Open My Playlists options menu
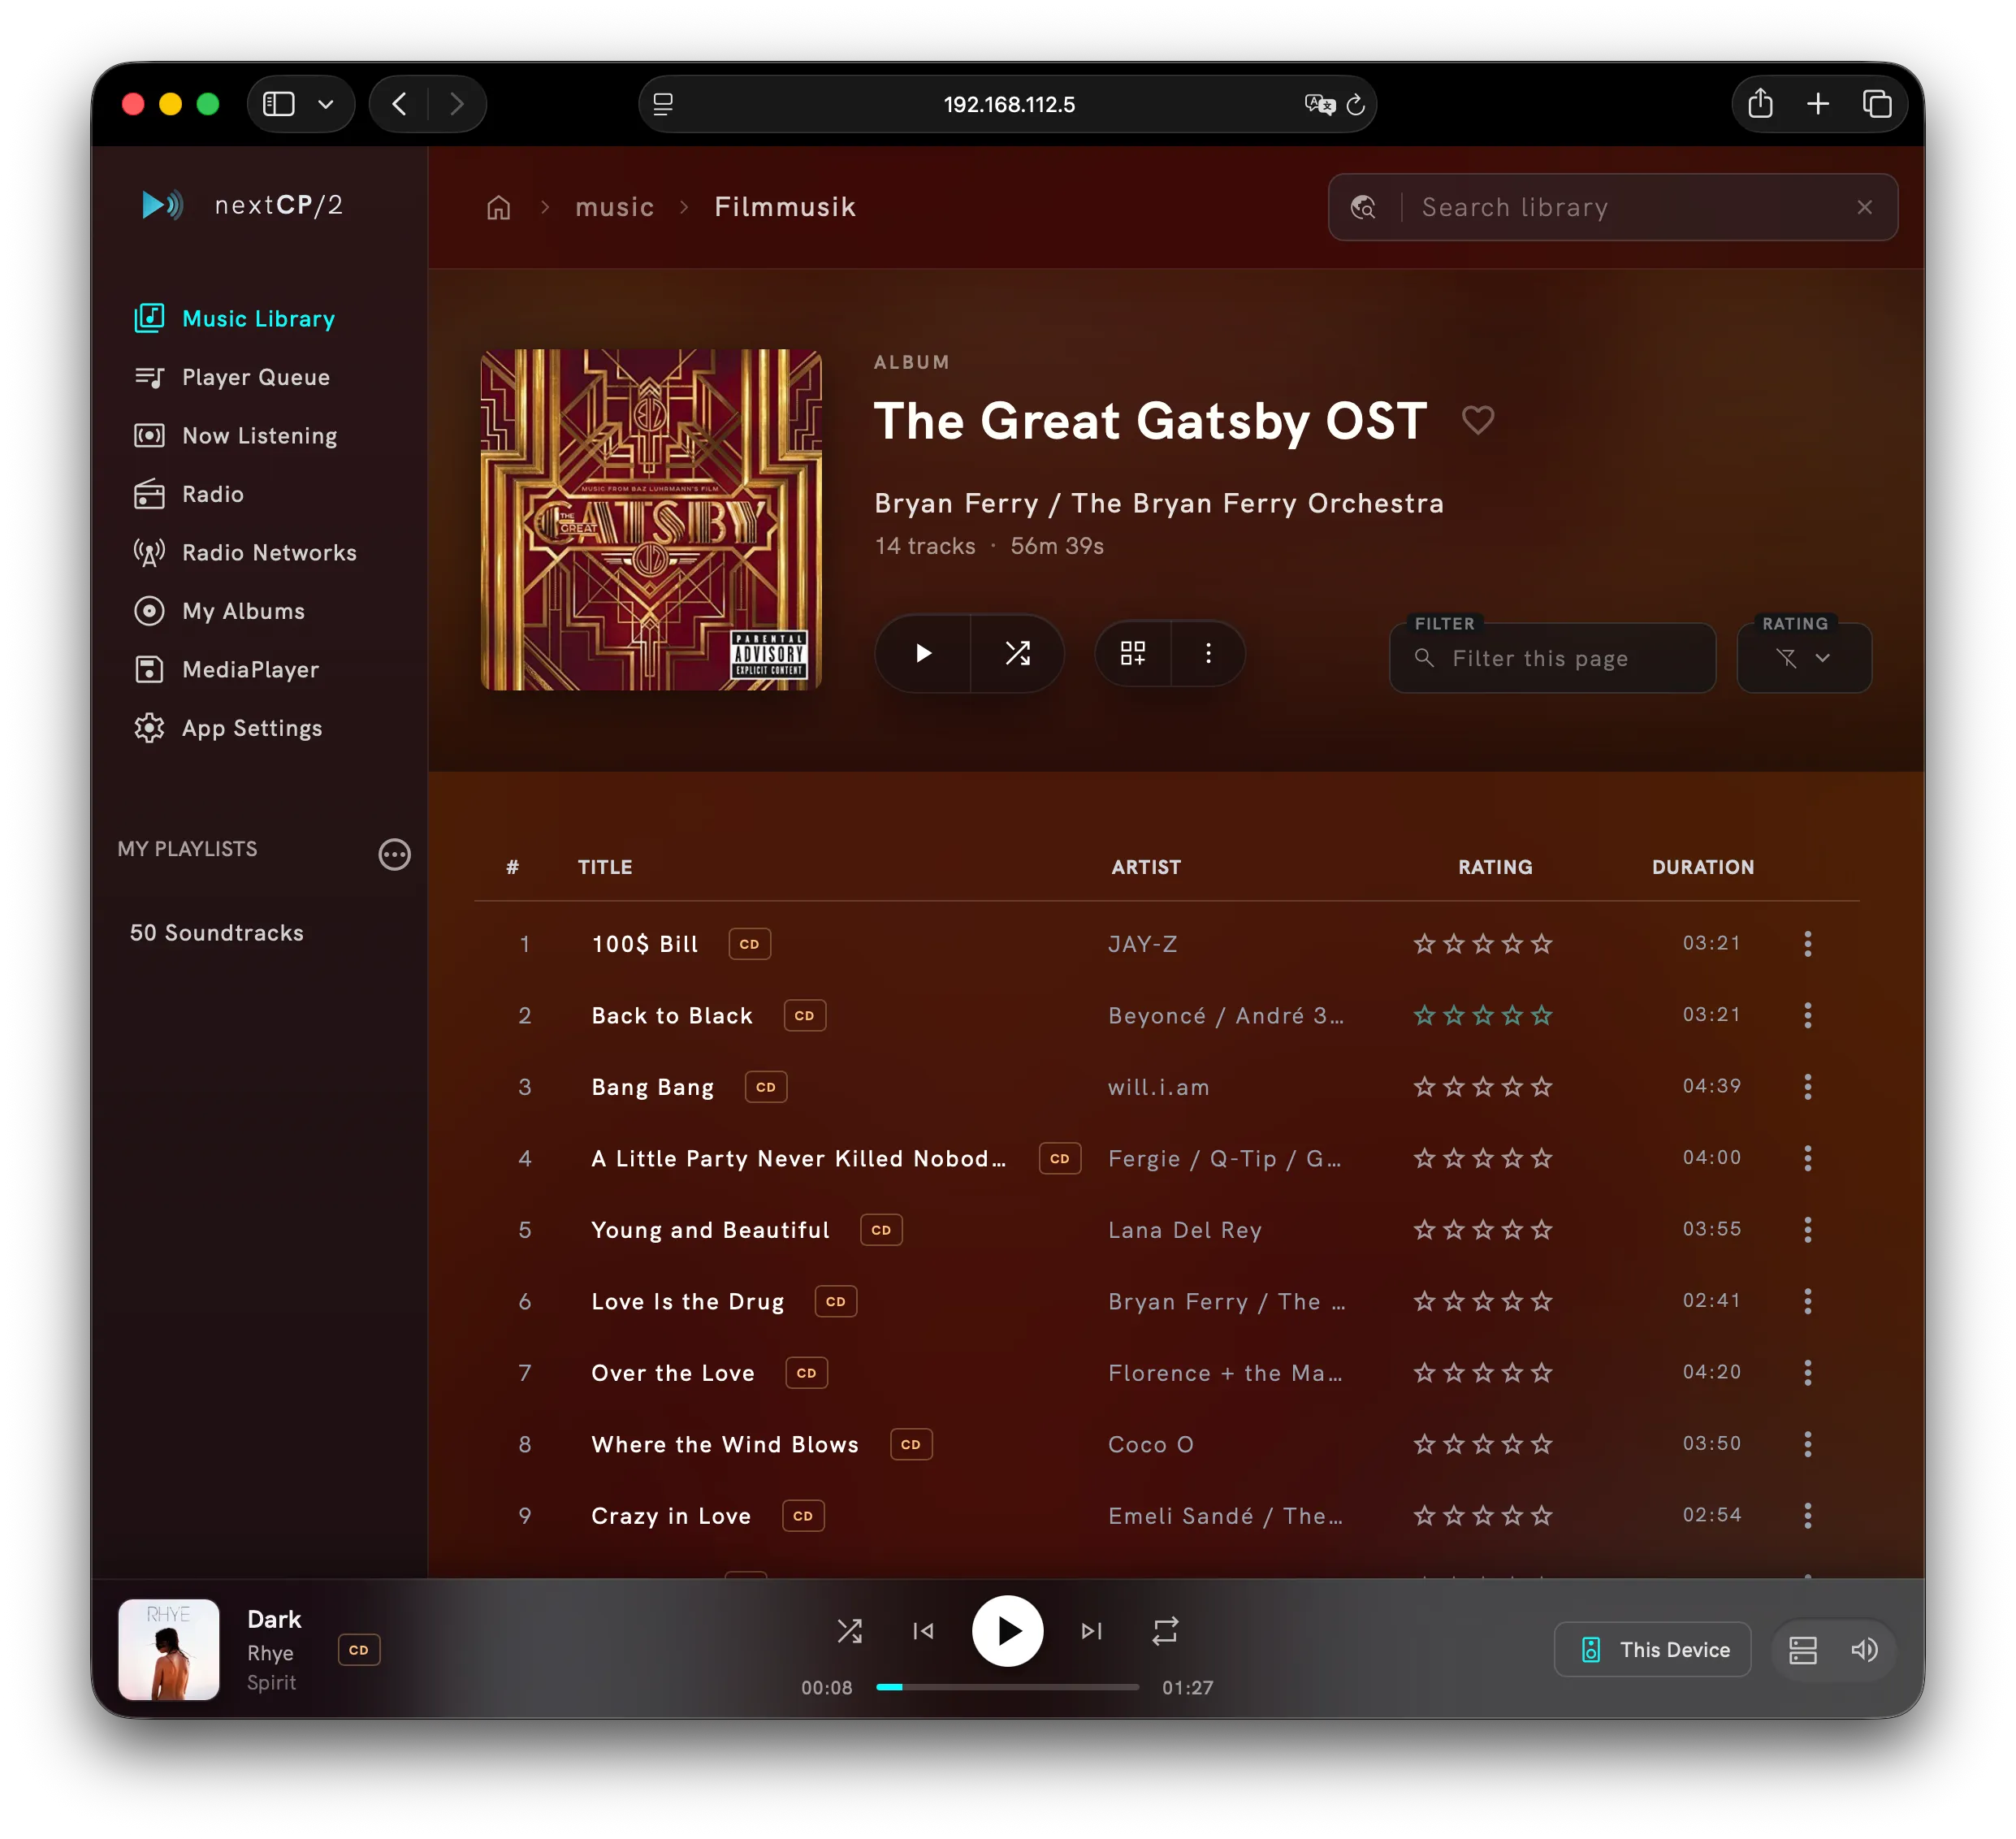Viewport: 2016px width, 1839px height. (394, 853)
